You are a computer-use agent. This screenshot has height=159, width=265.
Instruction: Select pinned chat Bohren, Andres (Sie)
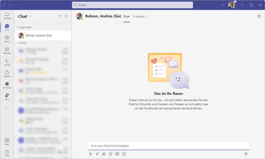pyautogui.click(x=43, y=35)
